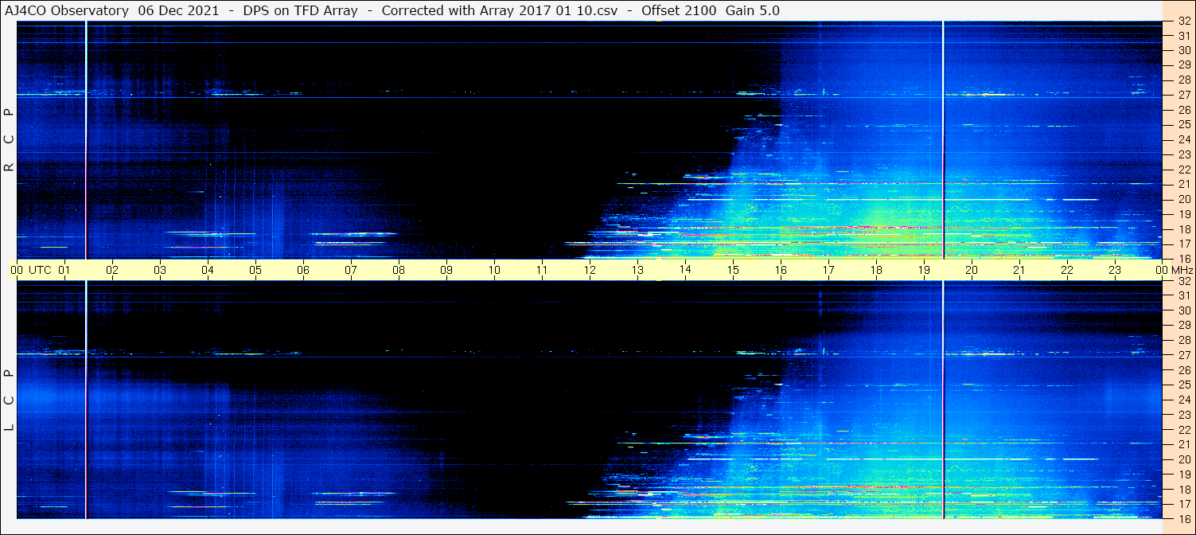Select the 18 hour label on time axis
Image resolution: width=1196 pixels, height=535 pixels.
876,271
